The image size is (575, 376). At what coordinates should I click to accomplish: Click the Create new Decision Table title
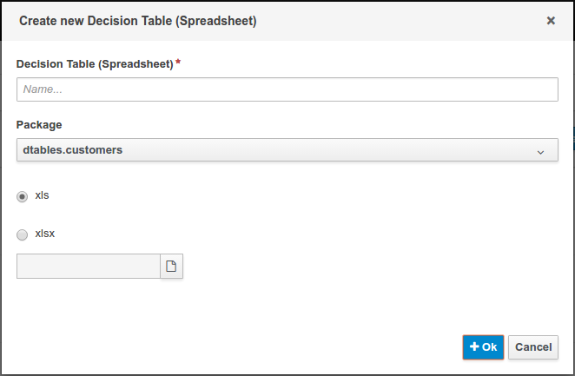click(x=137, y=20)
